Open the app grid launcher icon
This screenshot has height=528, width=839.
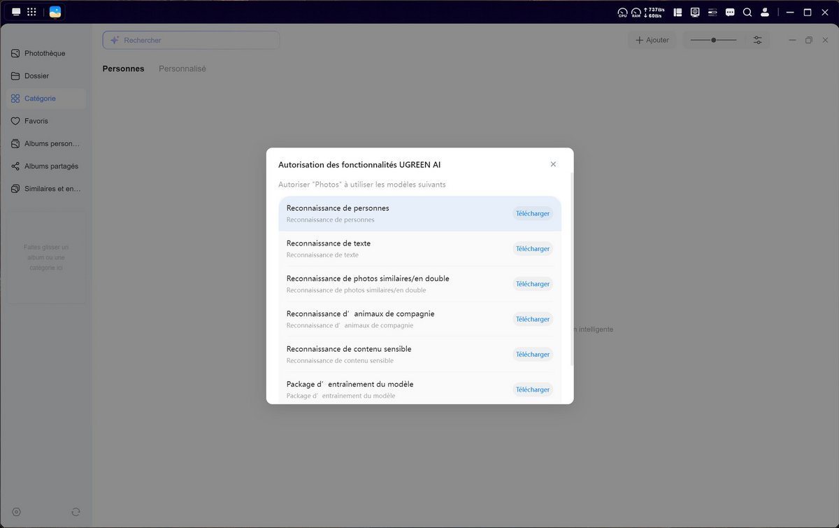pos(31,12)
